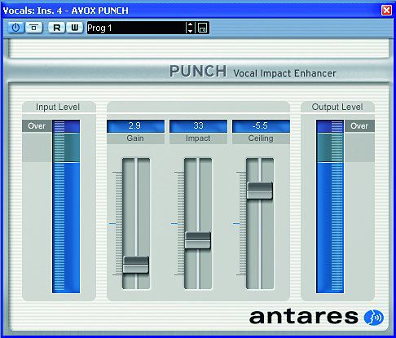Step to the next preset with the down arrow
Image resolution: width=396 pixels, height=338 pixels.
tap(190, 31)
